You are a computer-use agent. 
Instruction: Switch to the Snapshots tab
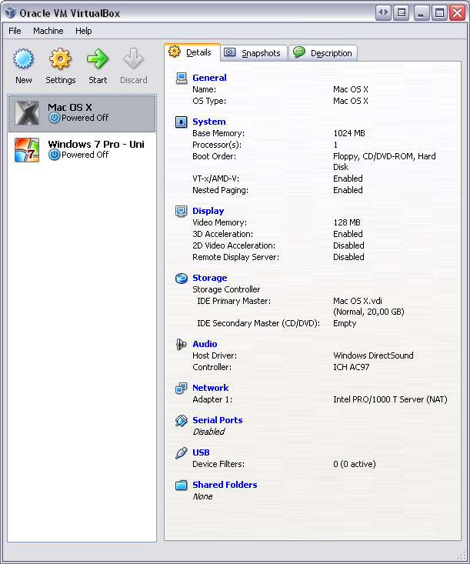pos(254,53)
